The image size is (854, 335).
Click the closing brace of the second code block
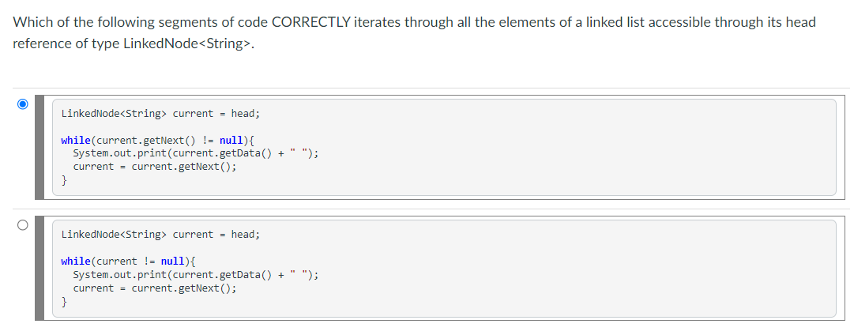(64, 301)
